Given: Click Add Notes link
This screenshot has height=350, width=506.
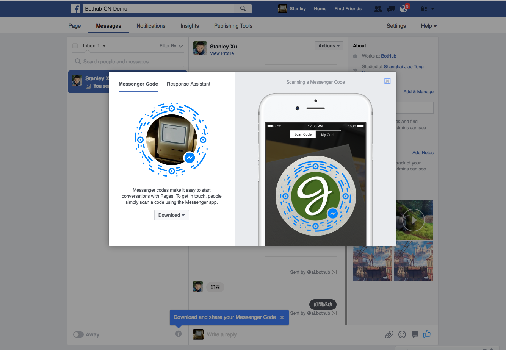Looking at the screenshot, I should pos(423,153).
